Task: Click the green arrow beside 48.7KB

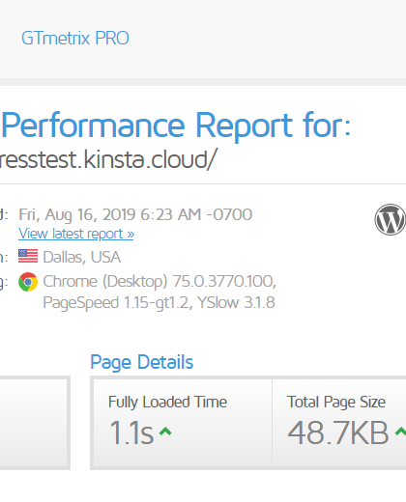Action: coord(401,432)
